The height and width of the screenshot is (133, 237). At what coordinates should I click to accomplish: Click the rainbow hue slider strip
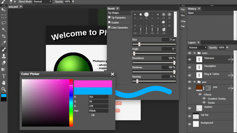(71, 103)
